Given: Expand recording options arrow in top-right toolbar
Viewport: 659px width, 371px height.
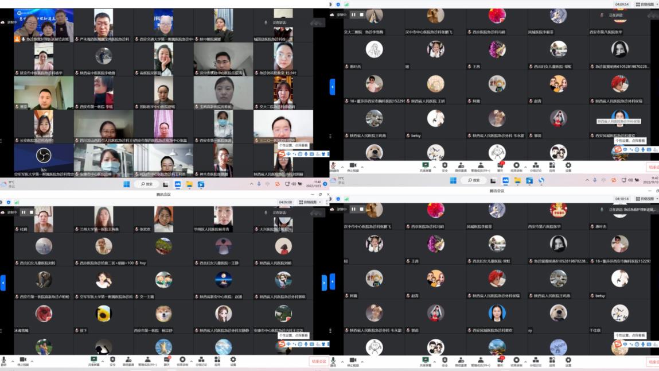Looking at the screenshot, I should tap(525, 166).
